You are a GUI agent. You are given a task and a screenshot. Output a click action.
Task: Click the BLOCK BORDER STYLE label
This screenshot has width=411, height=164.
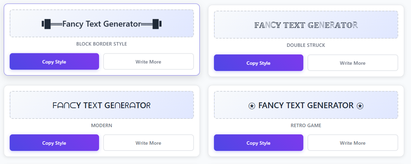point(102,44)
